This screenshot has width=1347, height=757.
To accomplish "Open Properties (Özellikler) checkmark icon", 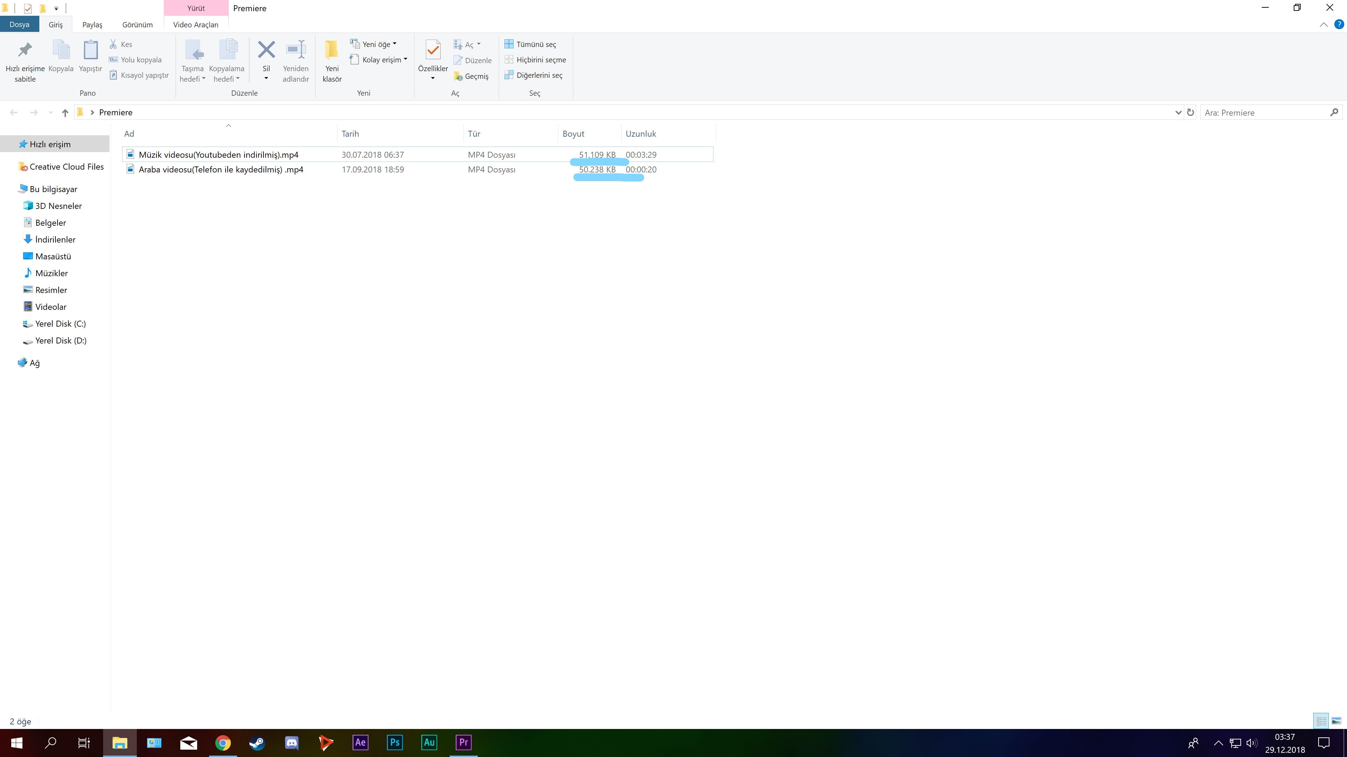I will point(433,50).
